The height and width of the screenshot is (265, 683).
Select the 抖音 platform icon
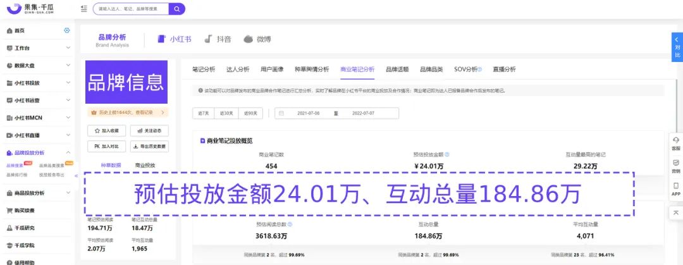pyautogui.click(x=208, y=39)
